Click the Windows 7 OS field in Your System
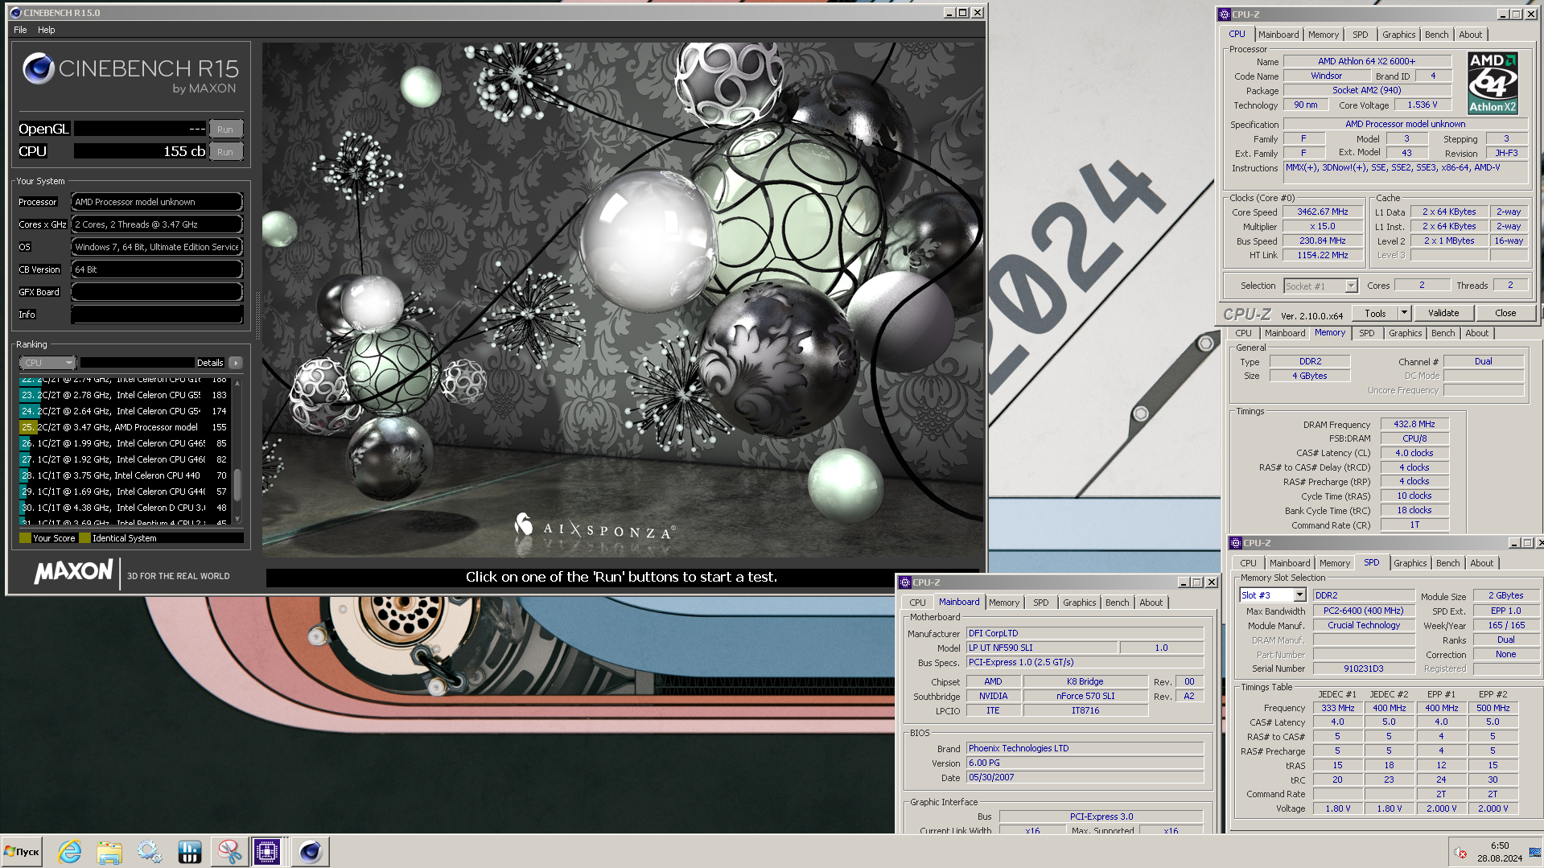Screen dimensions: 1544x868 157,247
